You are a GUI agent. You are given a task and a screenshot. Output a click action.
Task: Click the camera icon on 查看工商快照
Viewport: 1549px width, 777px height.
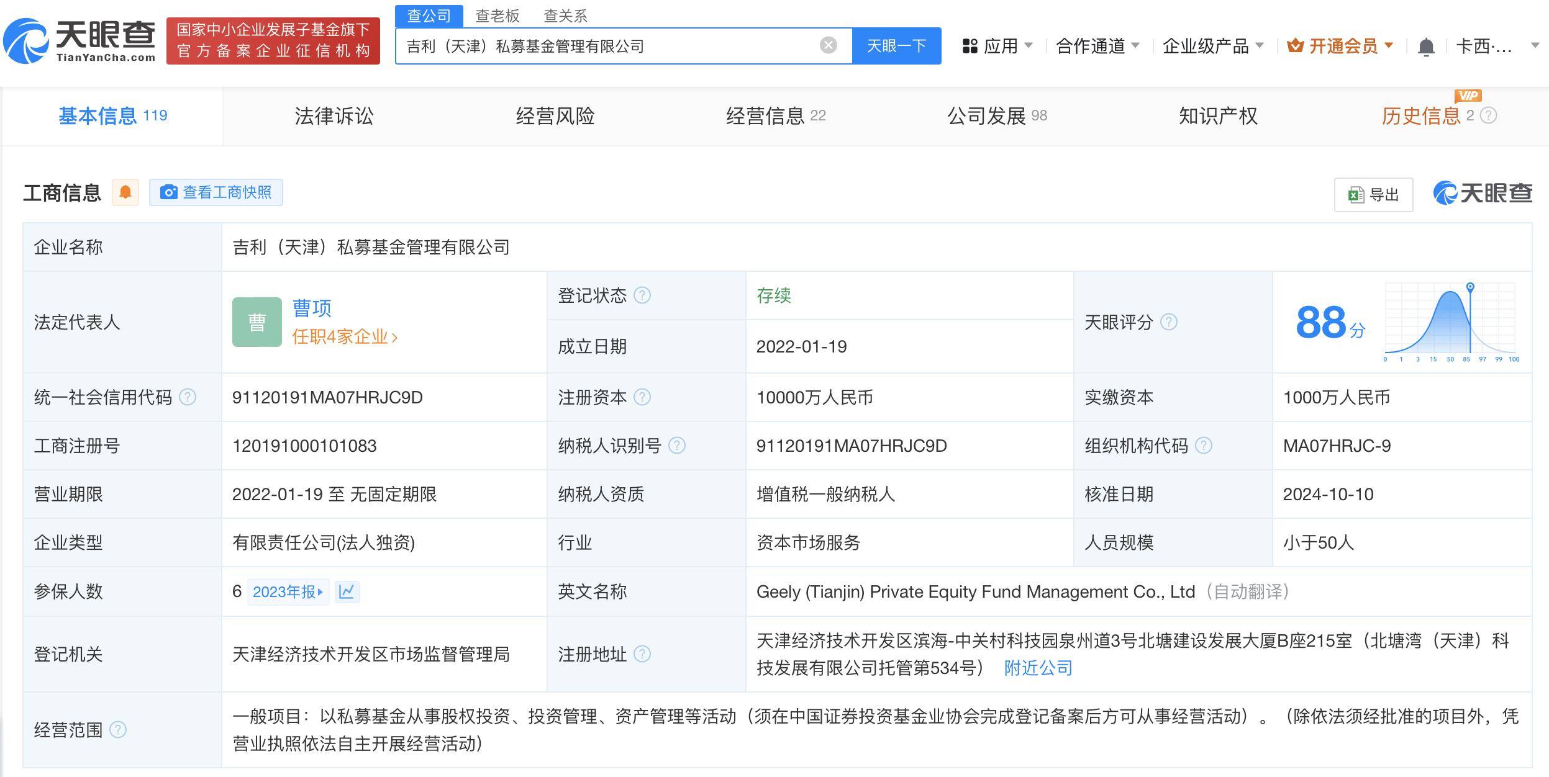pos(168,192)
